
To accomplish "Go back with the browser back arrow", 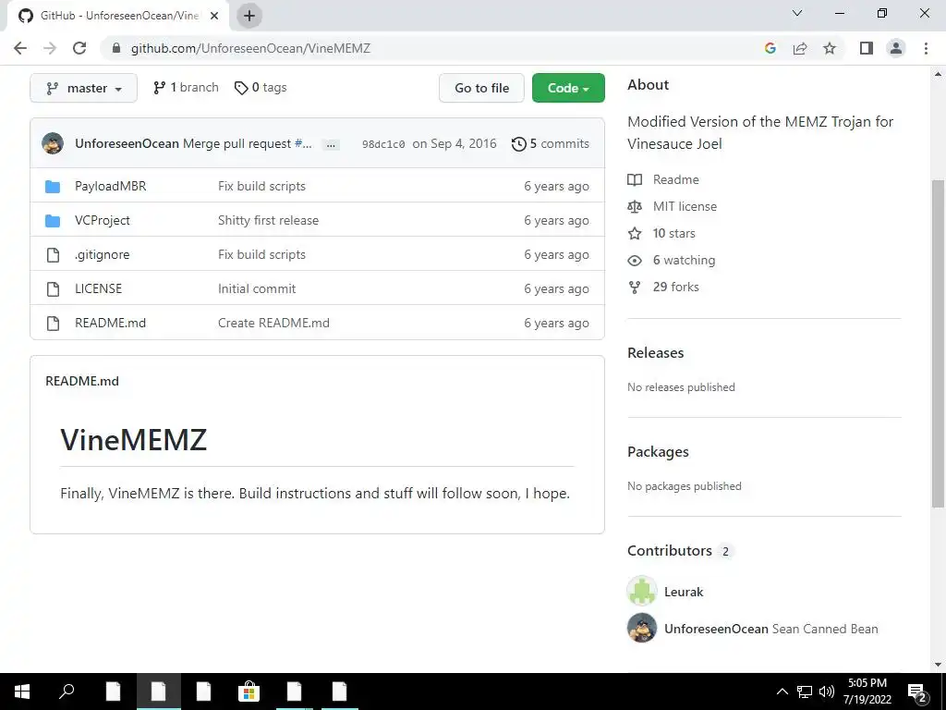I will pyautogui.click(x=20, y=48).
